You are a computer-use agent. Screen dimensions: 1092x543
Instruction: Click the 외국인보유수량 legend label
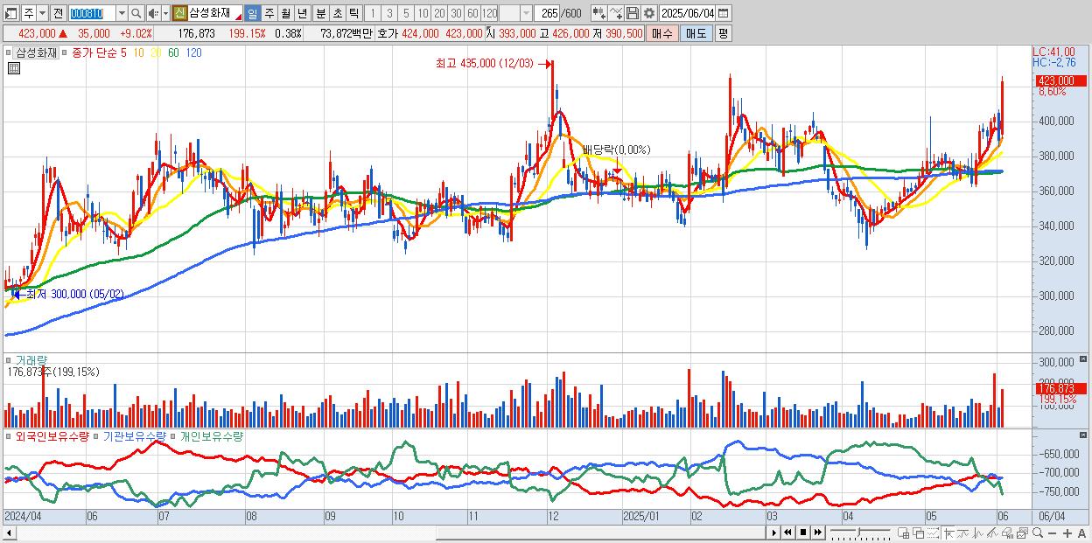point(52,435)
